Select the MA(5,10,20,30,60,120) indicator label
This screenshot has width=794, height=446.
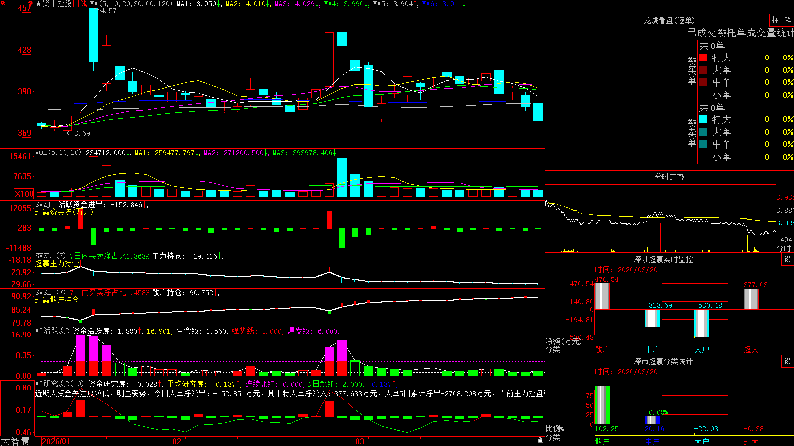131,4
